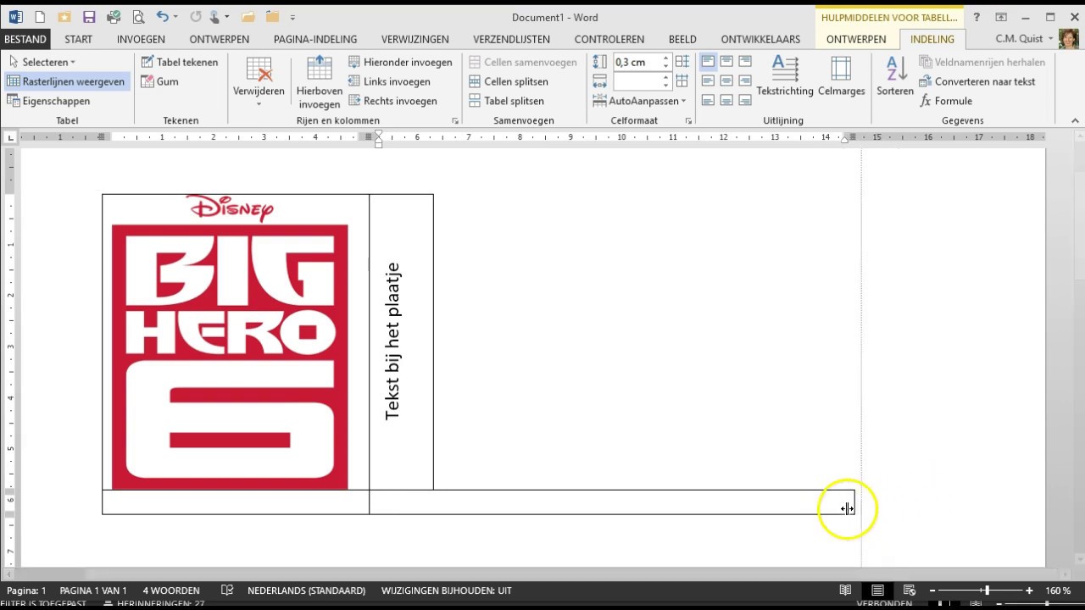This screenshot has height=610, width=1085.
Task: Select bottom-right alignment option
Action: (745, 101)
